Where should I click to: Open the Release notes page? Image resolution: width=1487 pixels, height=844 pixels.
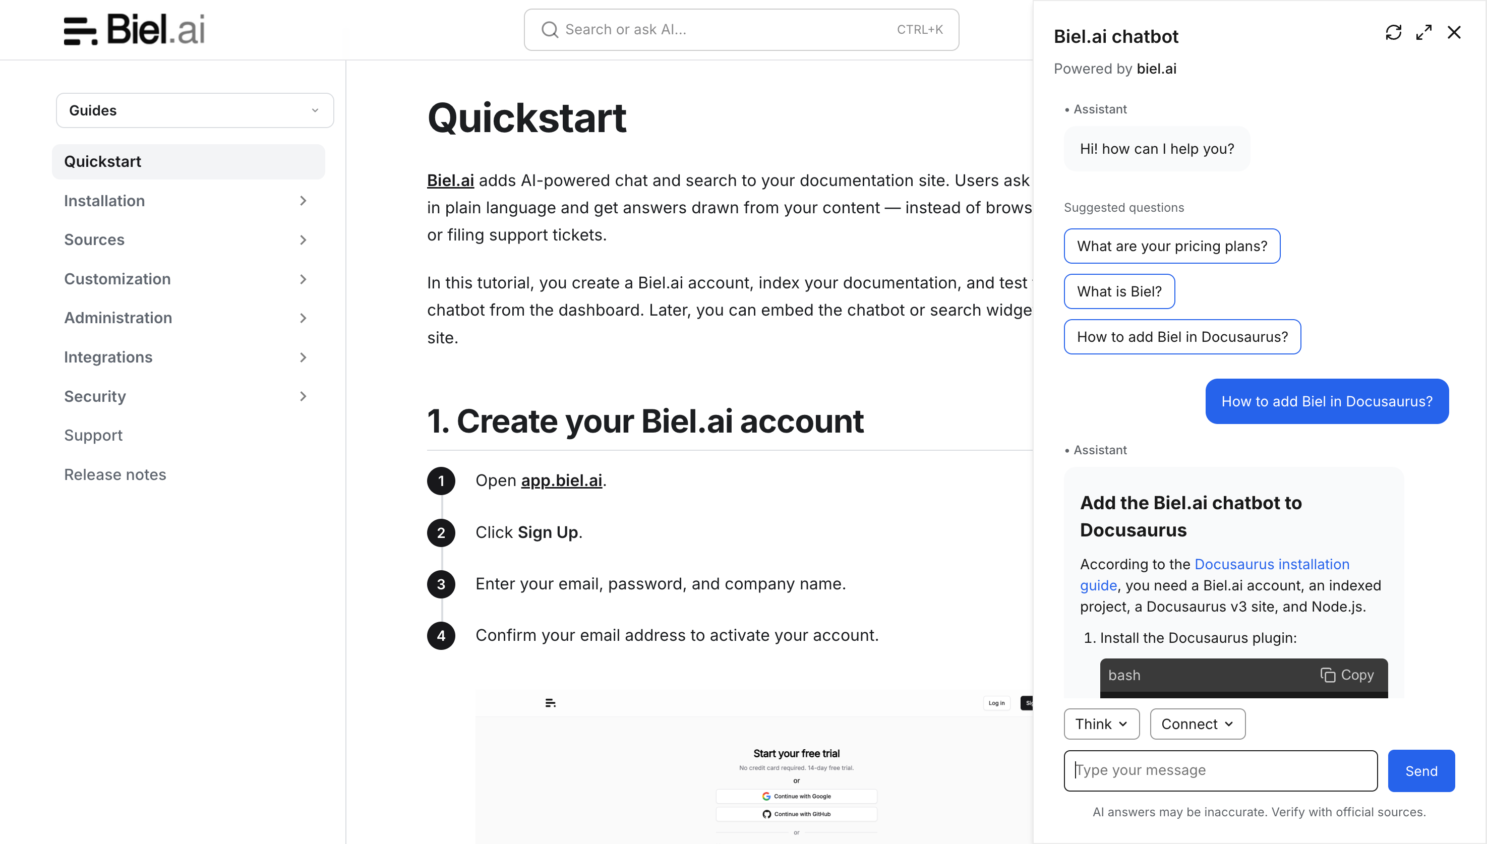115,475
